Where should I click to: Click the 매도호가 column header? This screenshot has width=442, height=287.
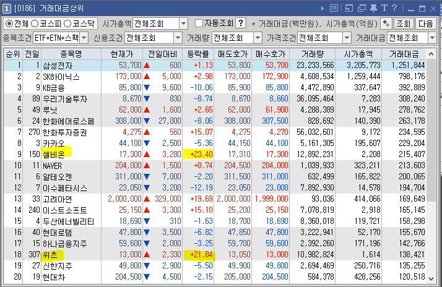coord(233,54)
